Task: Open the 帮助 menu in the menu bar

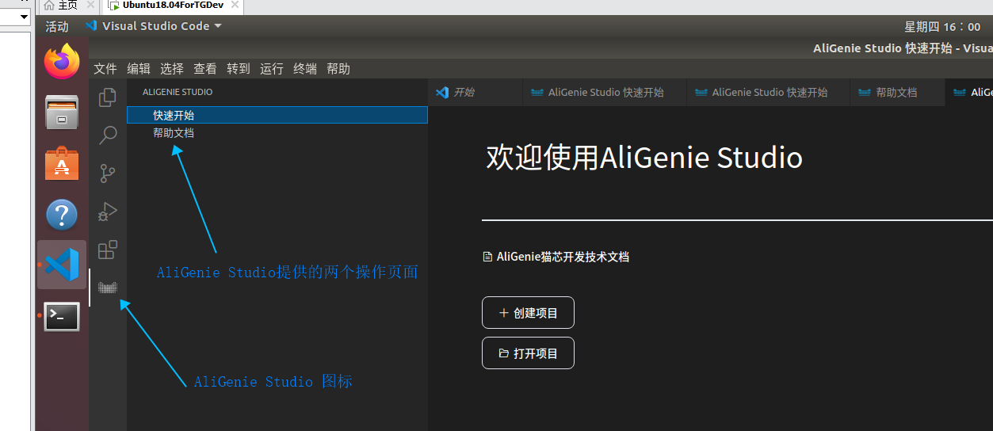Action: (x=338, y=69)
